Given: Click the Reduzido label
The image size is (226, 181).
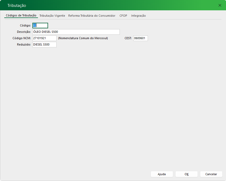Looking at the screenshot, I should 24,45.
